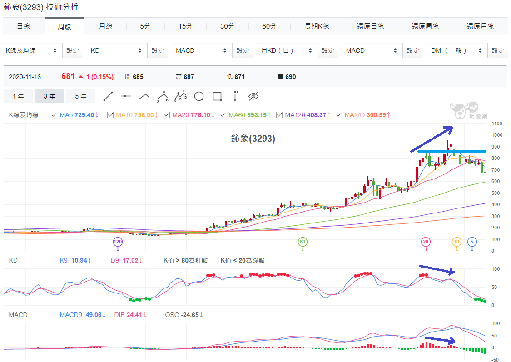Click 設定 button next to first MACD
511x362 pixels.
(243, 50)
